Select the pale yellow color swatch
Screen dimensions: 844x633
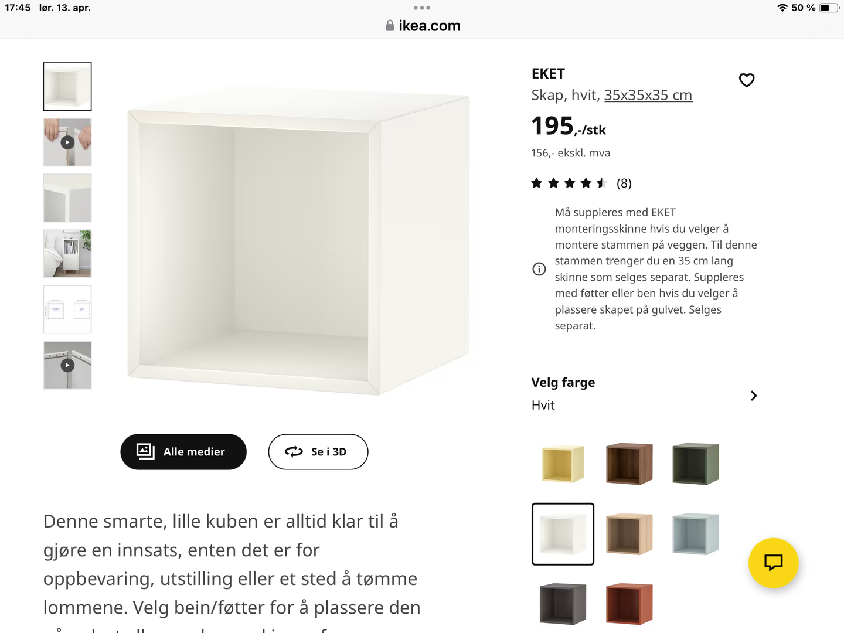(563, 464)
